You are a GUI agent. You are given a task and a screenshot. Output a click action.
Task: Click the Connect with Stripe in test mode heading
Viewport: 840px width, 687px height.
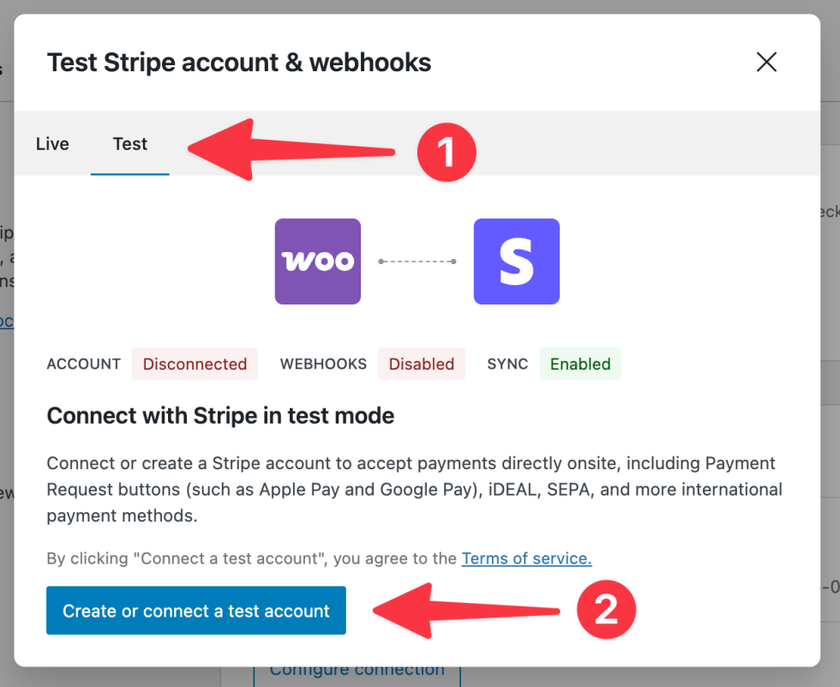[x=221, y=416]
